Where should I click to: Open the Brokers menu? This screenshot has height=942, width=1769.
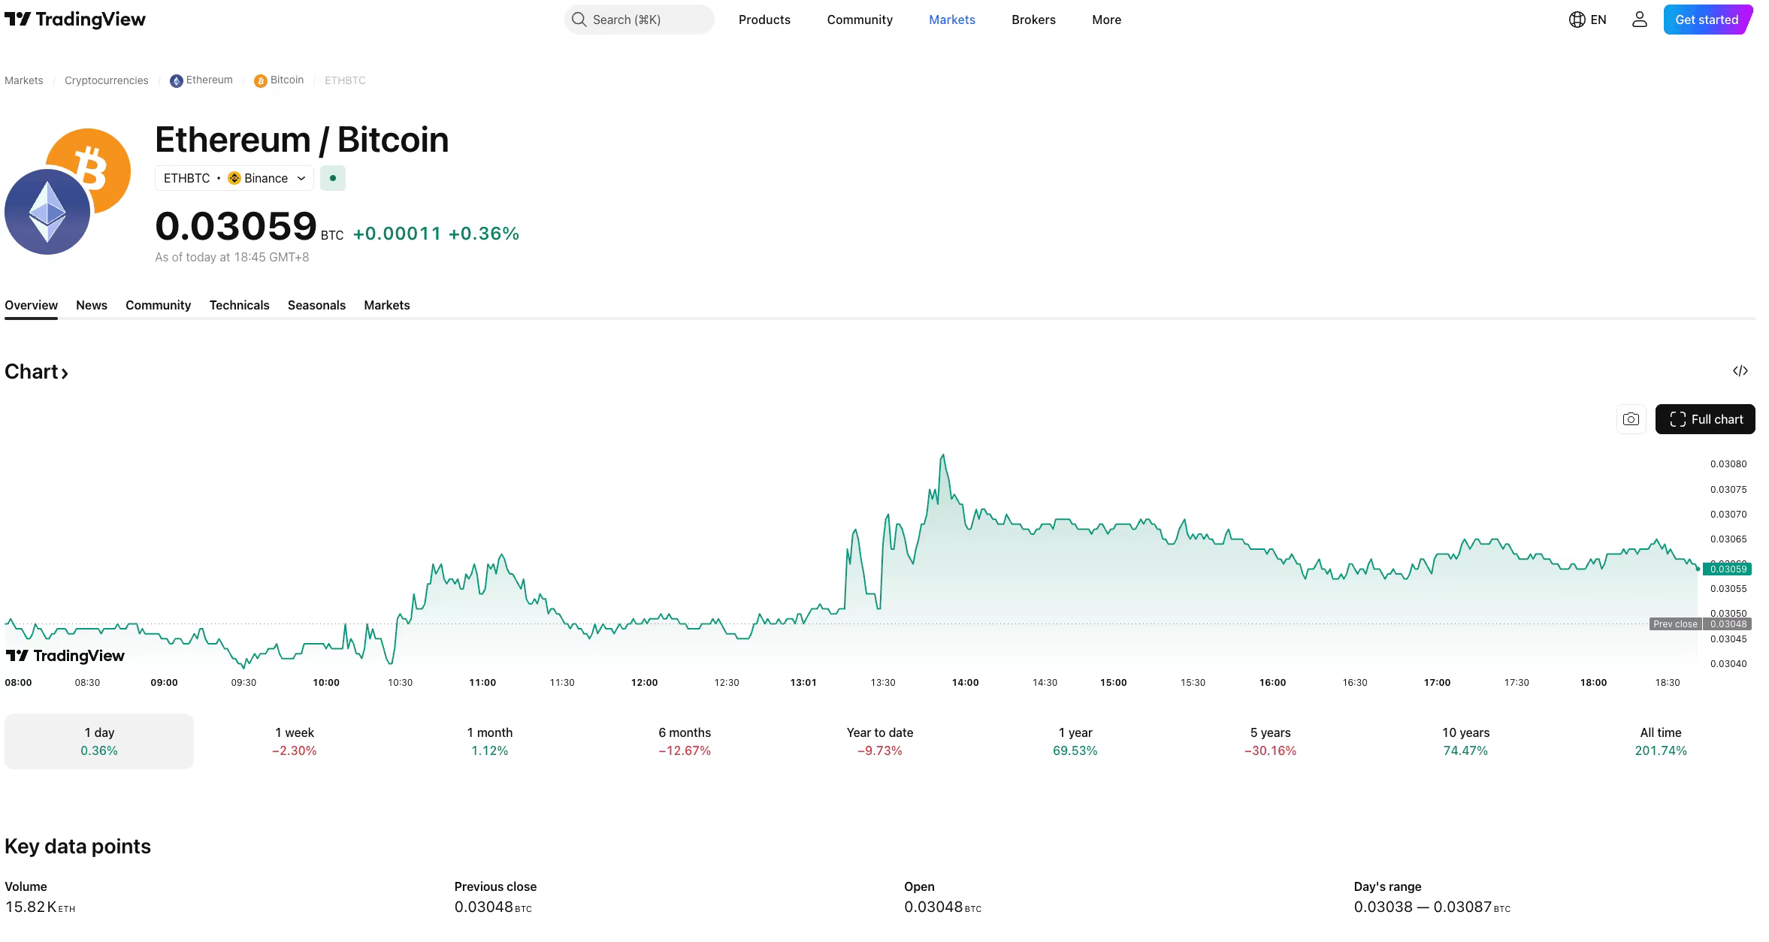[x=1033, y=20]
